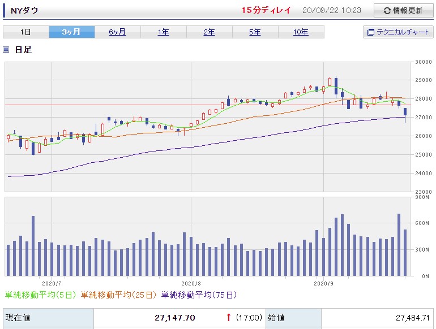Select the 1日 period tab
Image resolution: width=436 pixels, height=329 pixels.
click(x=26, y=32)
